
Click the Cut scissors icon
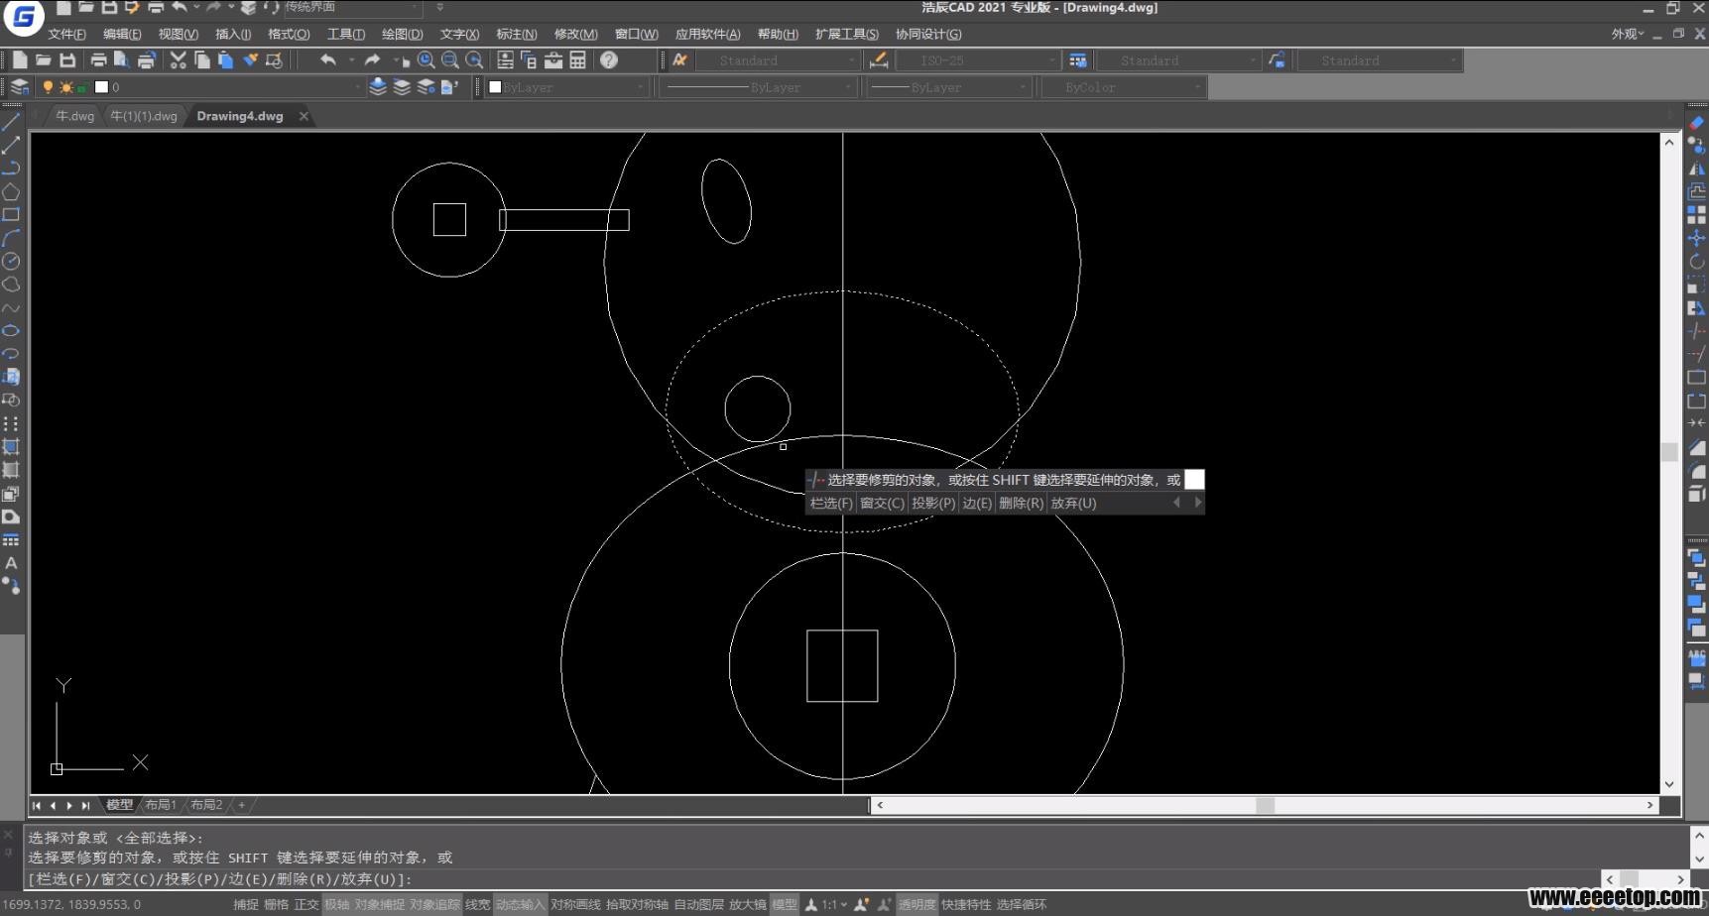click(178, 60)
